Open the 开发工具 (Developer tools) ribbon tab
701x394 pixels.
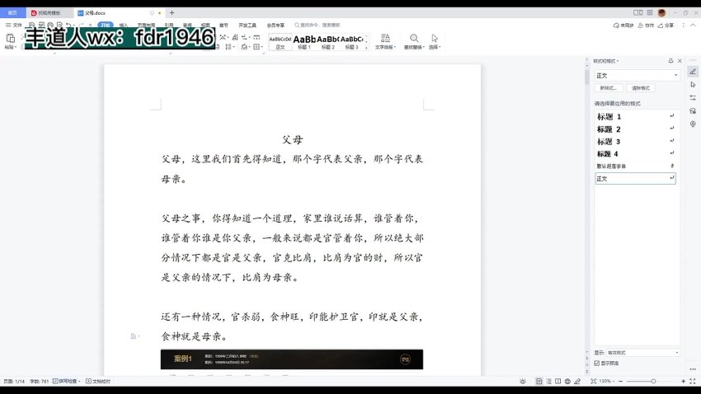click(247, 25)
